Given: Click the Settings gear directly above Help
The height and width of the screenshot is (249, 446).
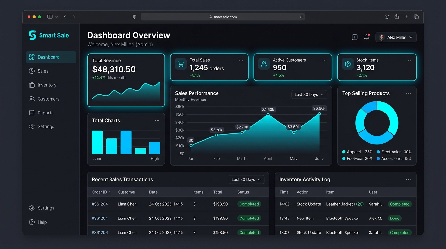Looking at the screenshot, I should (32, 208).
